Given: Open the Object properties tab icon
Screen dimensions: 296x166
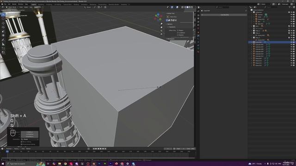Looking at the screenshot, I should [198, 32].
